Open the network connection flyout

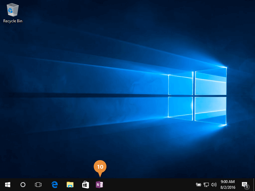point(206,185)
